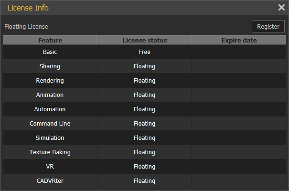
Task: Select the Texture Baking feature row
Action: (x=50, y=152)
